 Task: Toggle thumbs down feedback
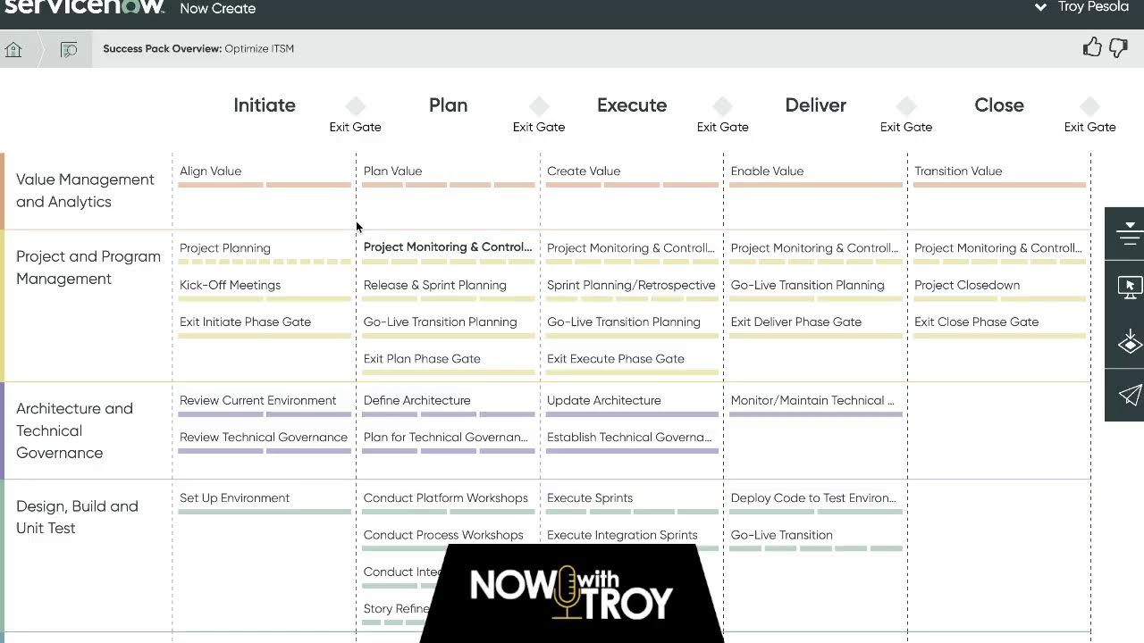pyautogui.click(x=1119, y=47)
